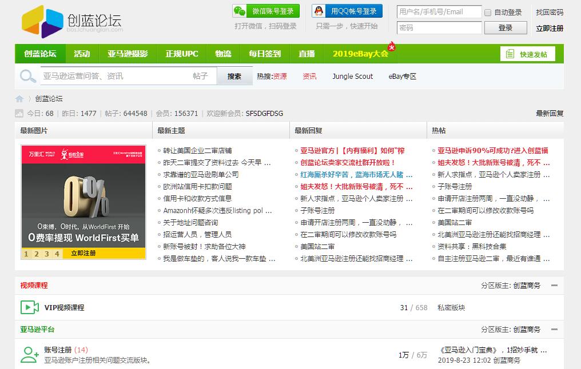
Task: Focus the username input field
Action: [439, 12]
